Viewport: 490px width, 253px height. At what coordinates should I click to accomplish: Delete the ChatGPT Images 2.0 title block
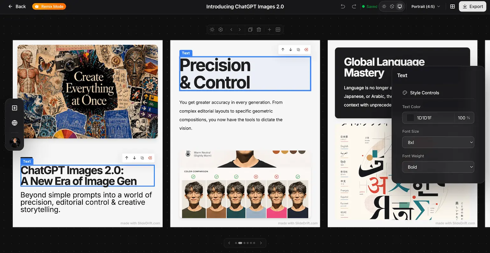coord(150,158)
